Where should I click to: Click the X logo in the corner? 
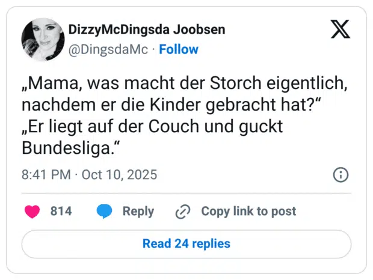pos(341,29)
